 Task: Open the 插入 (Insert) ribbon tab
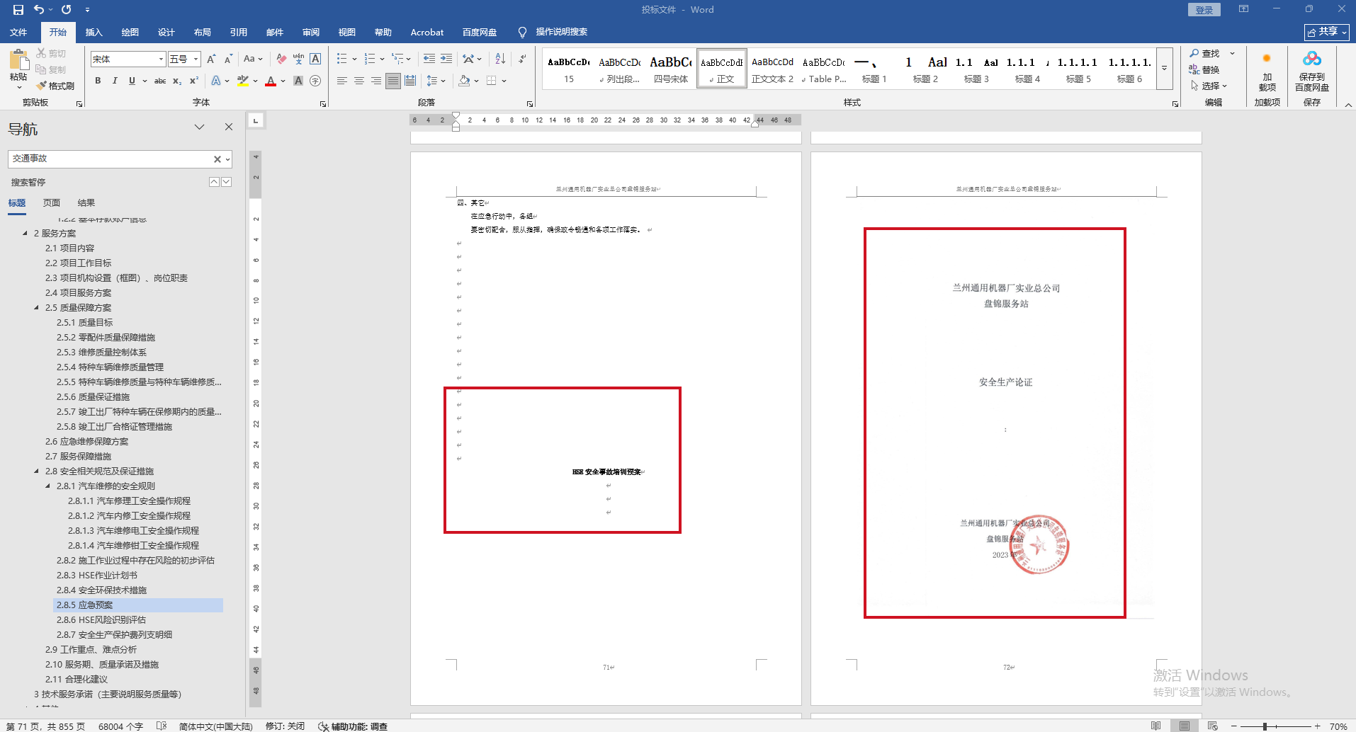(x=94, y=32)
